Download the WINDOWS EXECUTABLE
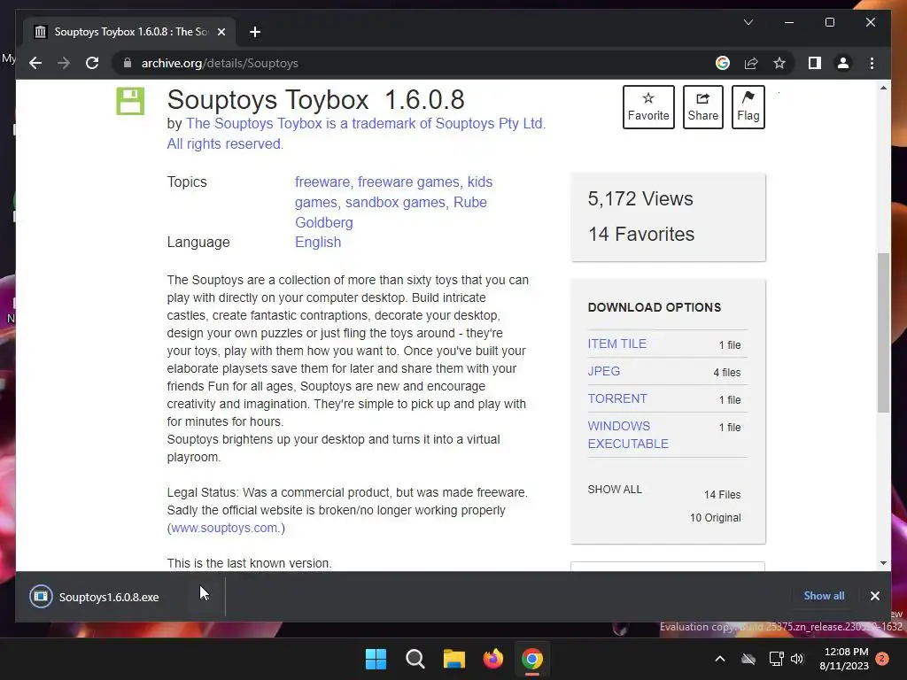Viewport: 907px width, 680px height. tap(628, 435)
